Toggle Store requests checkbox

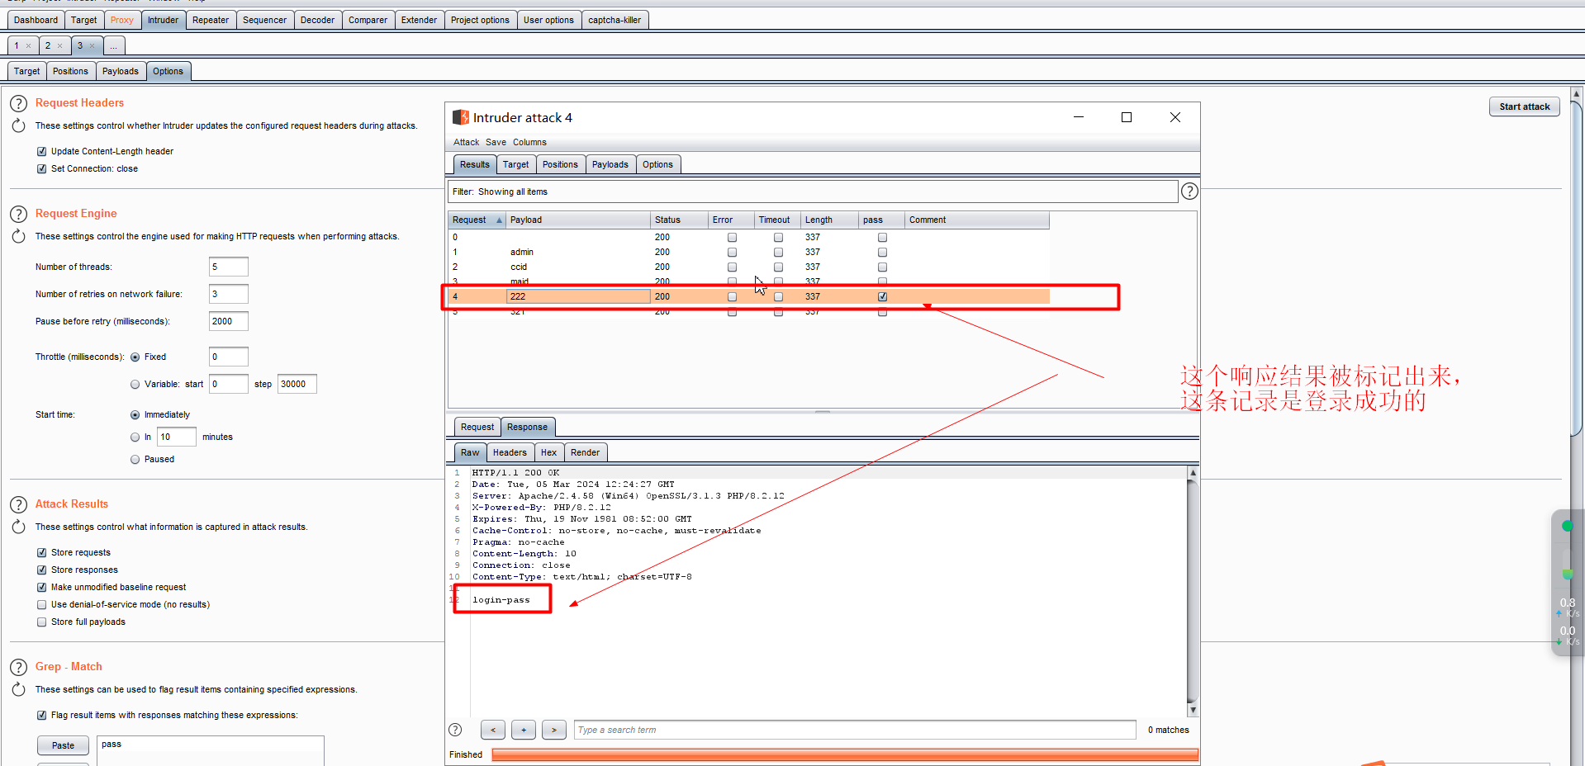(x=42, y=553)
